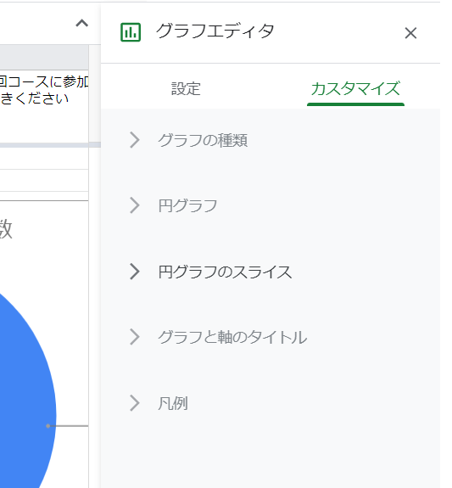Image resolution: width=452 pixels, height=488 pixels.
Task: Click the green chart editor icon
Action: [x=131, y=32]
